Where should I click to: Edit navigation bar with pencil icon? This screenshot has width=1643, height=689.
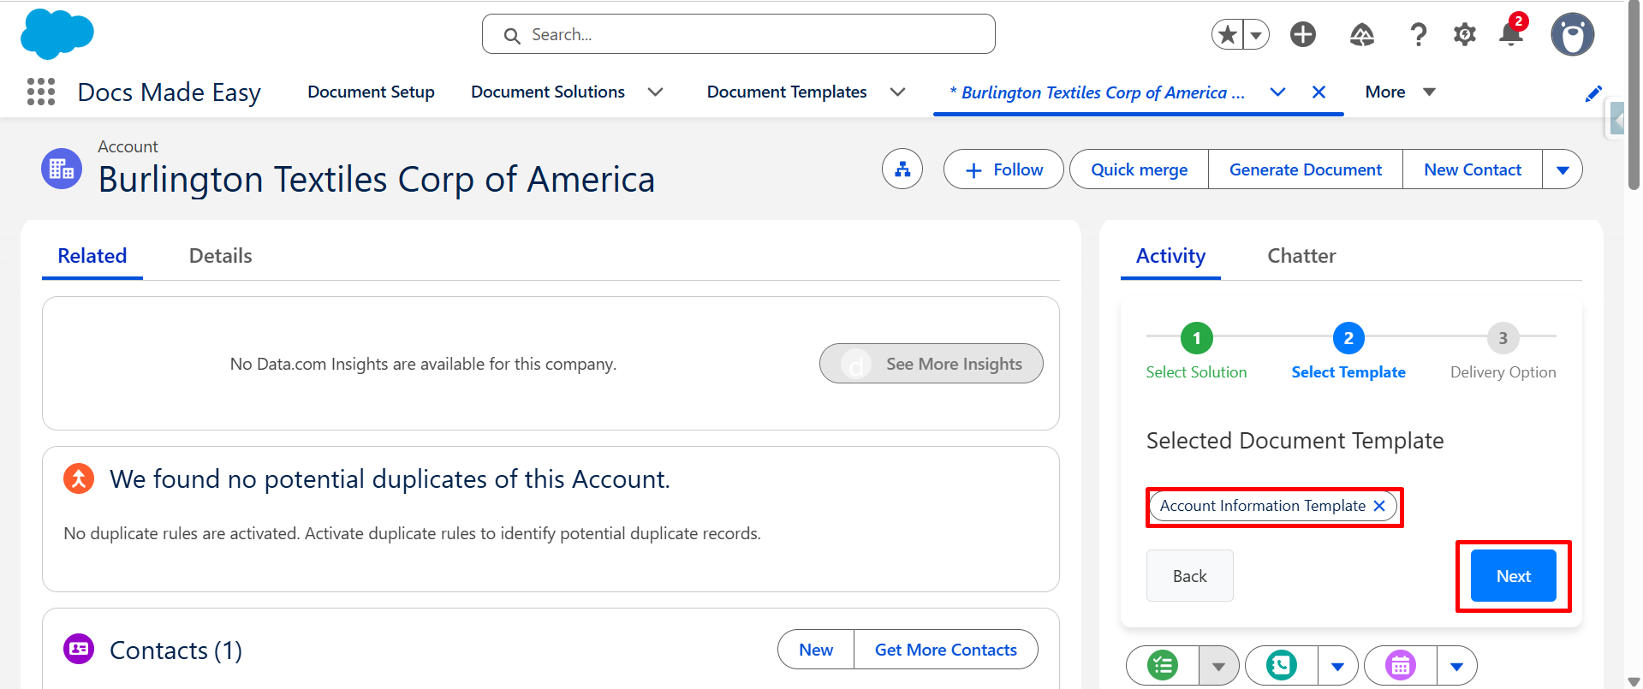click(x=1593, y=93)
